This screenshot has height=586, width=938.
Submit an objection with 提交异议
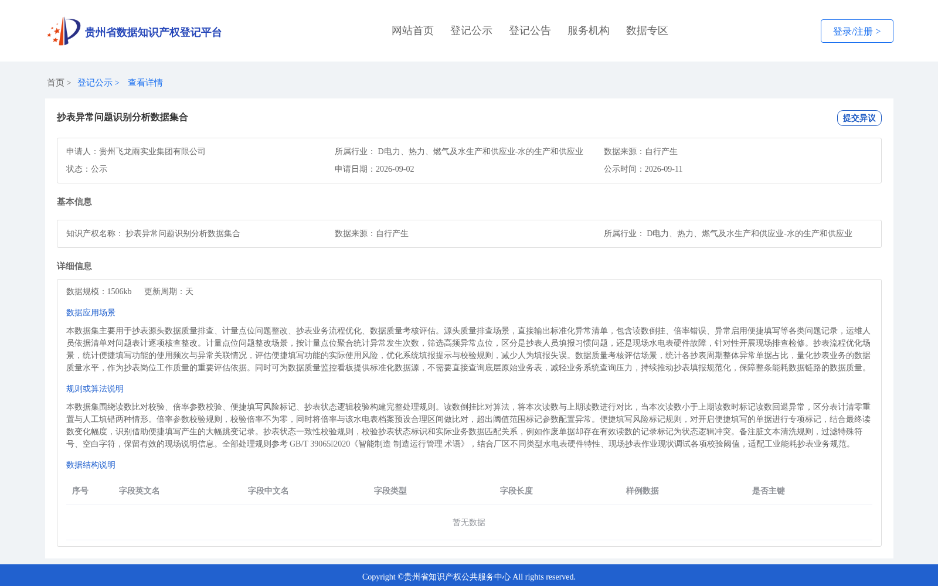pyautogui.click(x=859, y=118)
